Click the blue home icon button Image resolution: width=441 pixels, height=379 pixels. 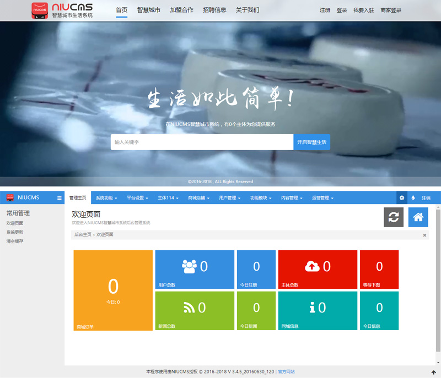418,217
